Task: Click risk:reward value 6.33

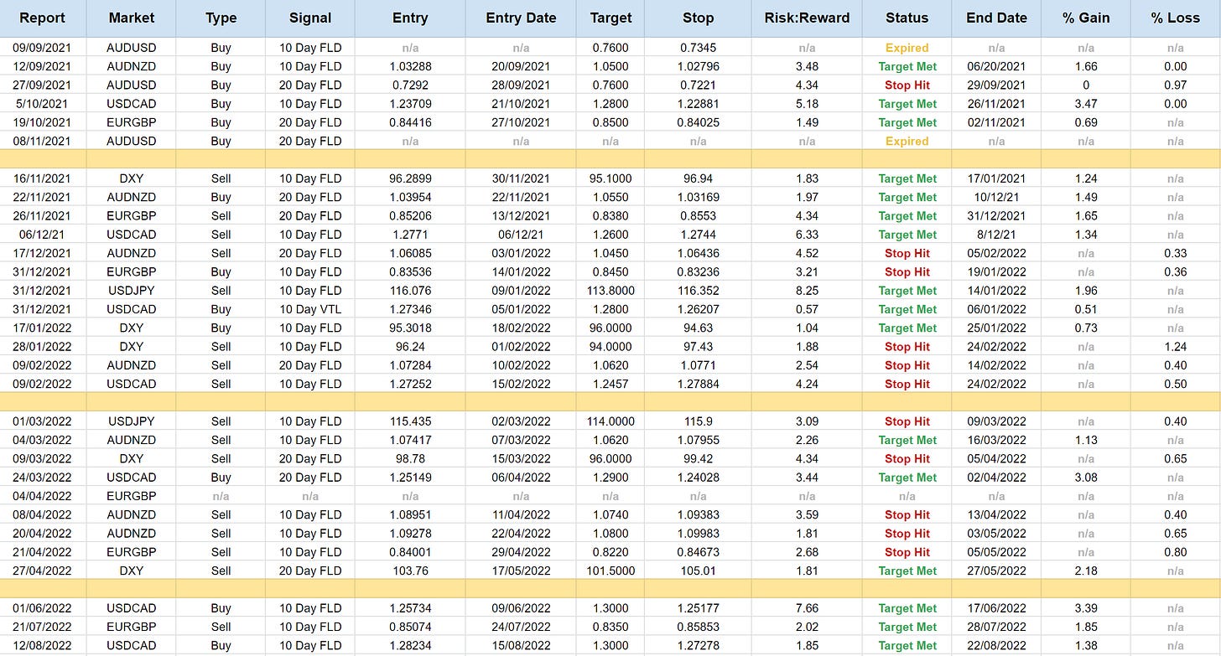Action: pyautogui.click(x=807, y=235)
